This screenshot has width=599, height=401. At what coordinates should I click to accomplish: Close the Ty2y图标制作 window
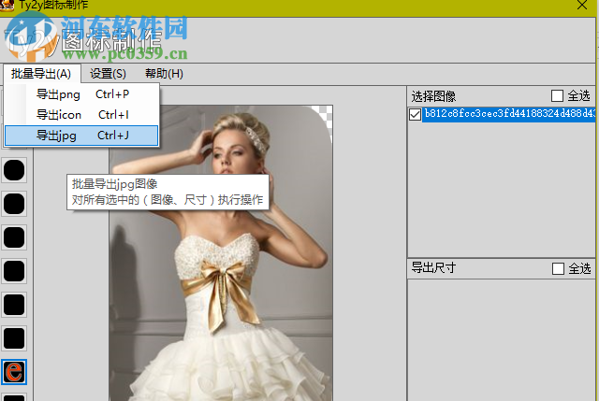[x=582, y=5]
